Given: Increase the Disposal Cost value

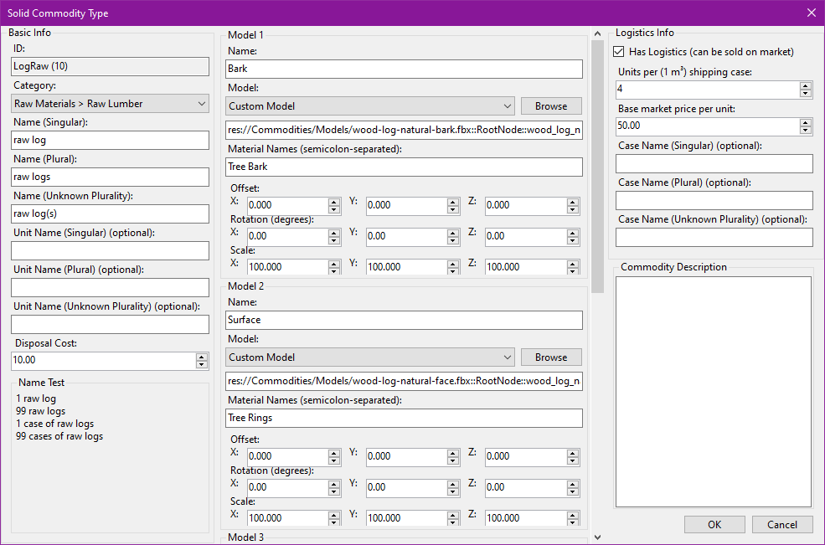Looking at the screenshot, I should coord(202,357).
